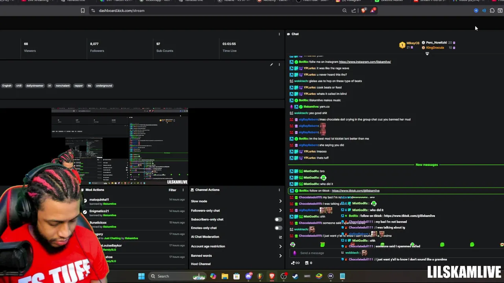
Task: Open the browser extensions puzzle icon
Action: click(492, 11)
